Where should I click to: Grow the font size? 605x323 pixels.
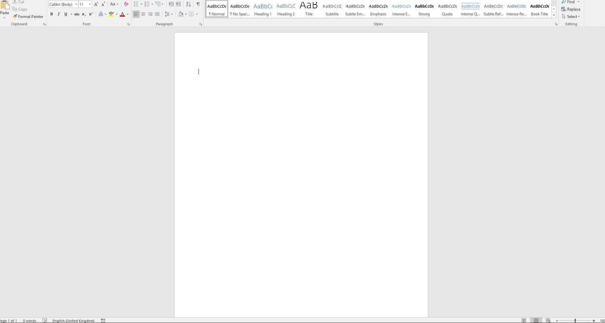(96, 4)
